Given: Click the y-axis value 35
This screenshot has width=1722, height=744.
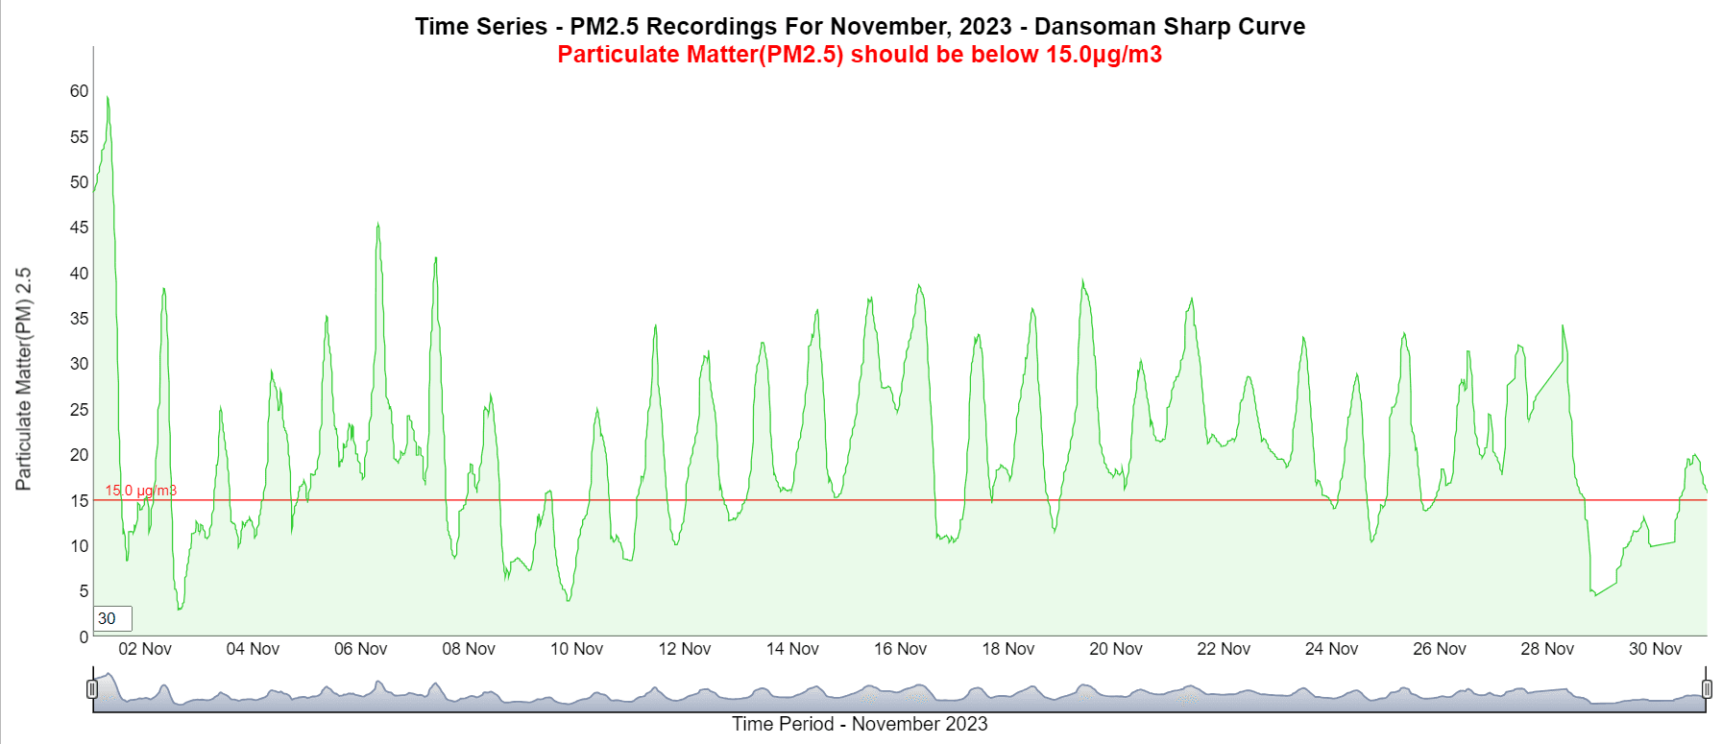Looking at the screenshot, I should pos(79,319).
